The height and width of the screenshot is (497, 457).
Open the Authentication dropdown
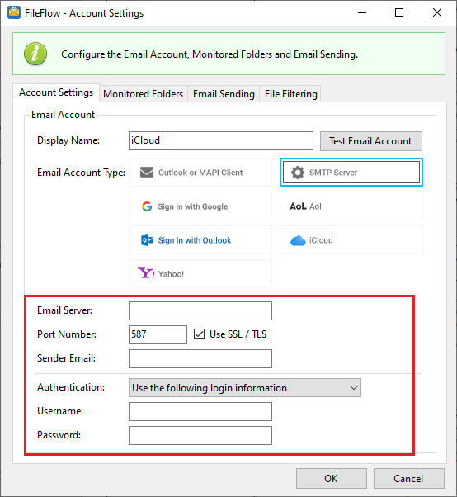245,388
